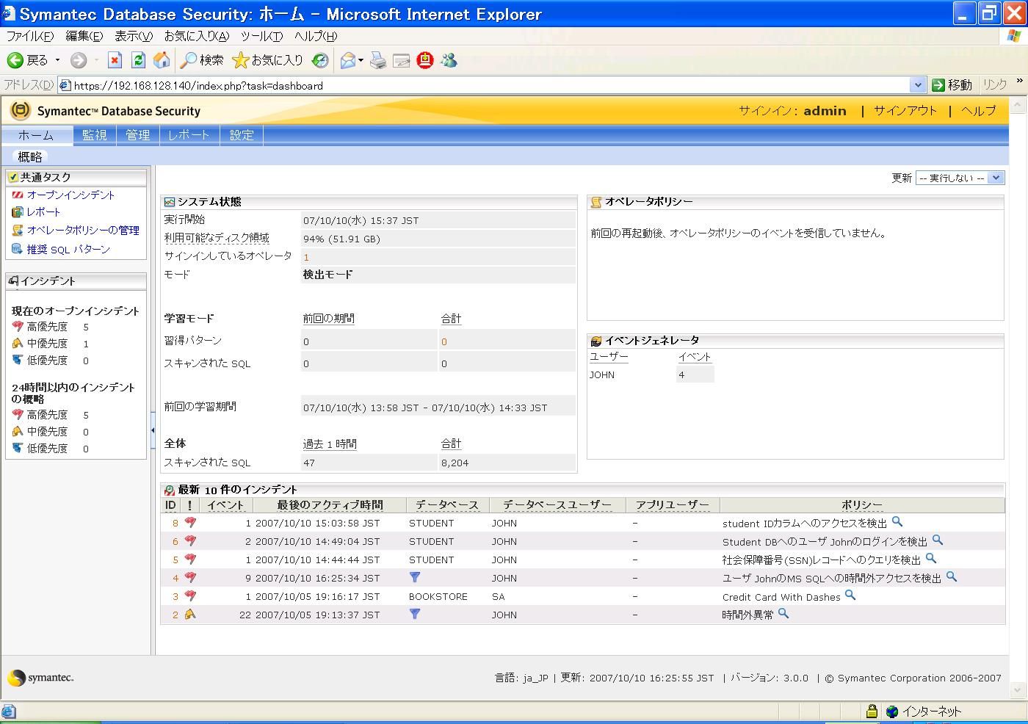Select the ホーム tab

(36, 135)
